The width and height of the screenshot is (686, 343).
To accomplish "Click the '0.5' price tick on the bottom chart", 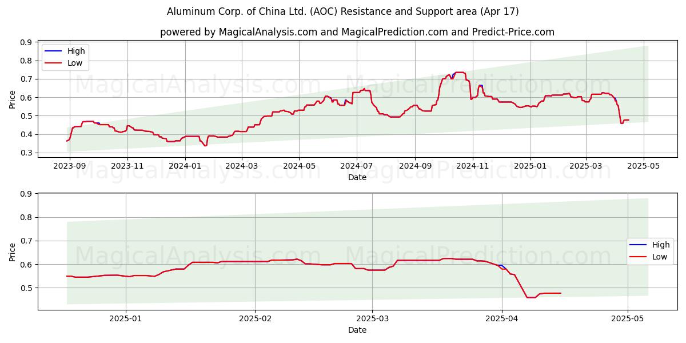I will (x=26, y=288).
